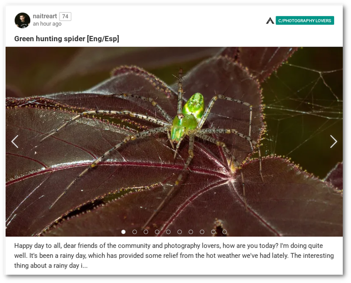
Task: Switch to the eighth carousel dot
Action: pyautogui.click(x=202, y=232)
